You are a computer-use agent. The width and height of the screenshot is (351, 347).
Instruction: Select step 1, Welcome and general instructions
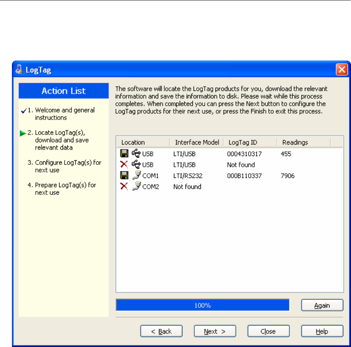pyautogui.click(x=61, y=114)
